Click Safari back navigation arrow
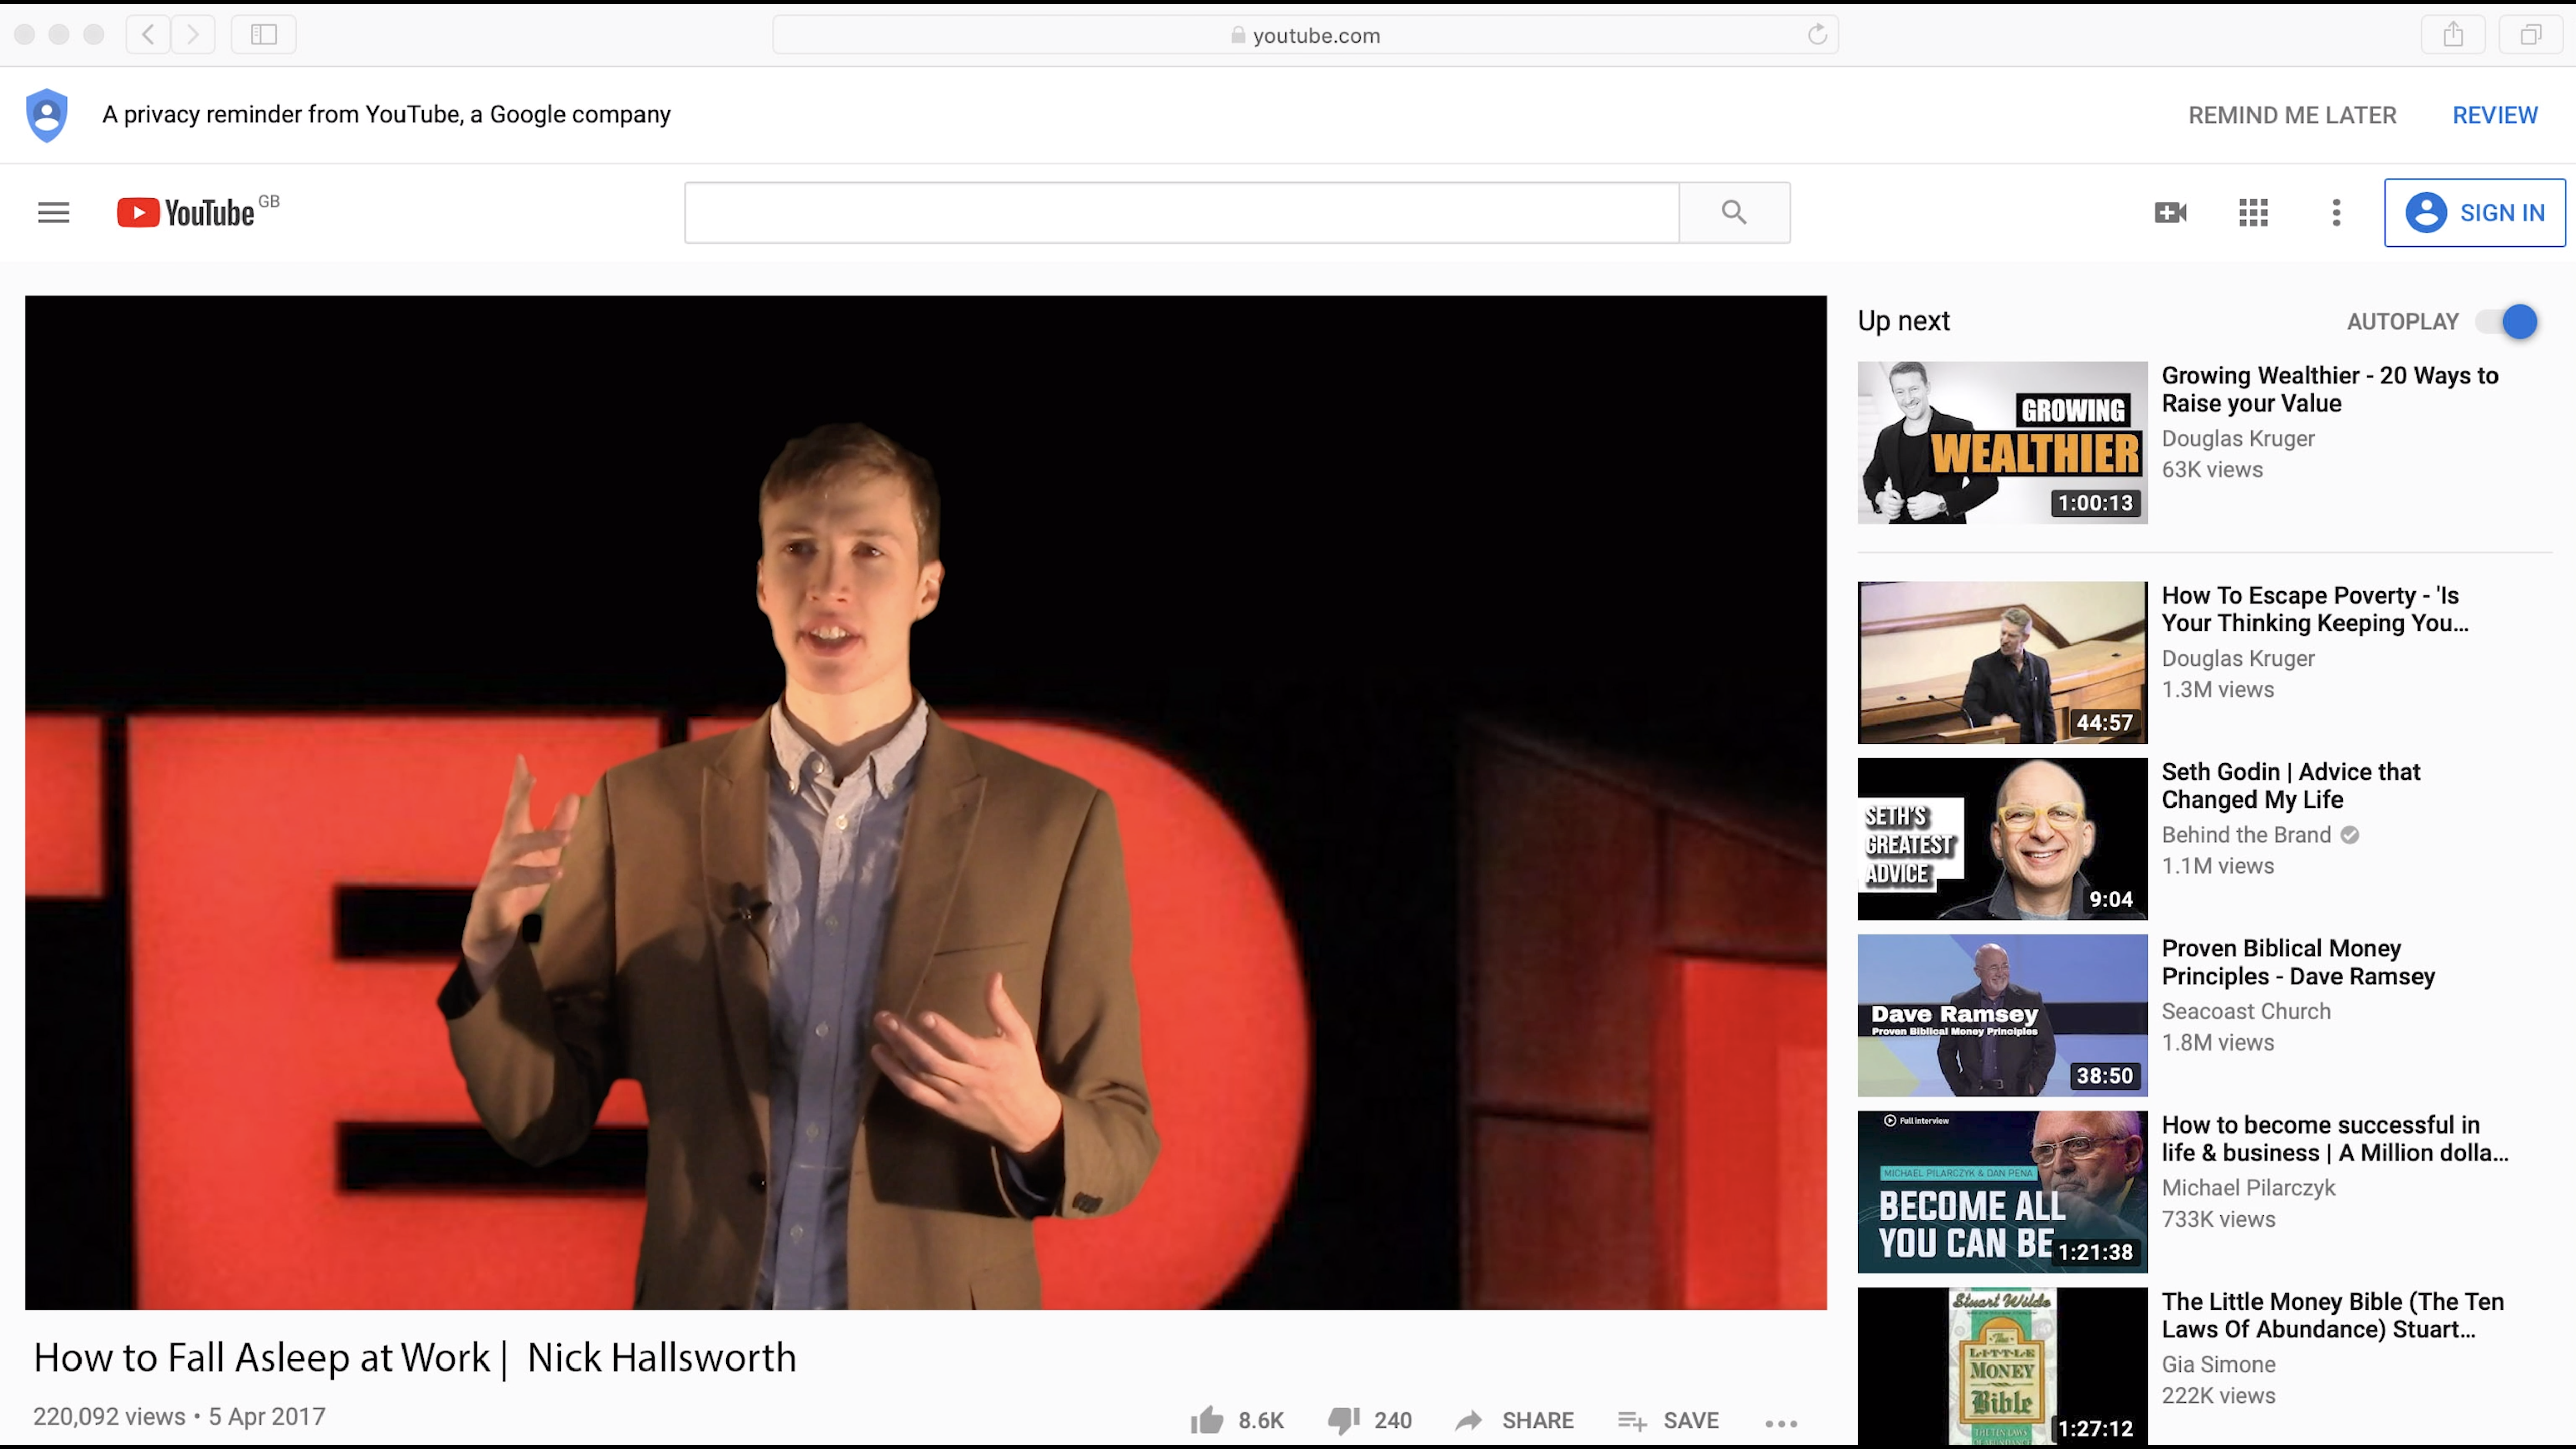The height and width of the screenshot is (1449, 2576). click(147, 34)
